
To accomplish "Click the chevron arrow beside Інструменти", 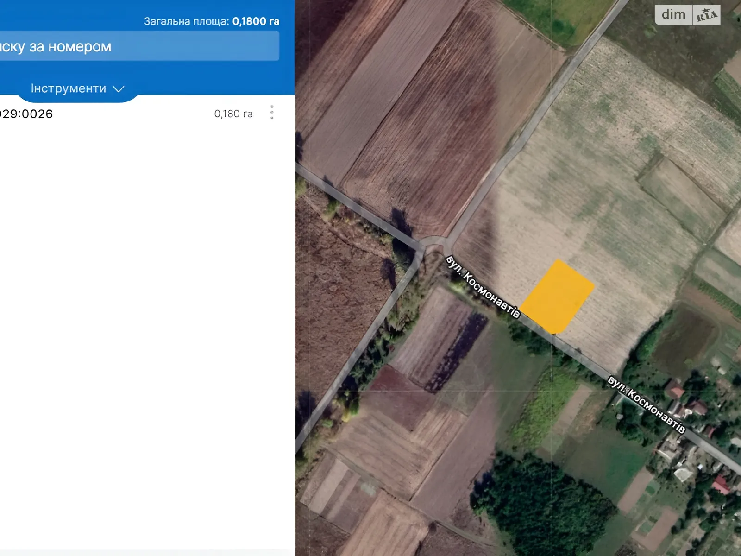I will (x=119, y=89).
